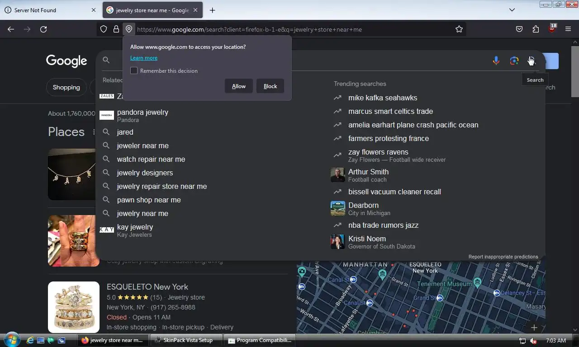
Task: Open the SkinPack Vista Setup taskbar button
Action: click(x=187, y=340)
